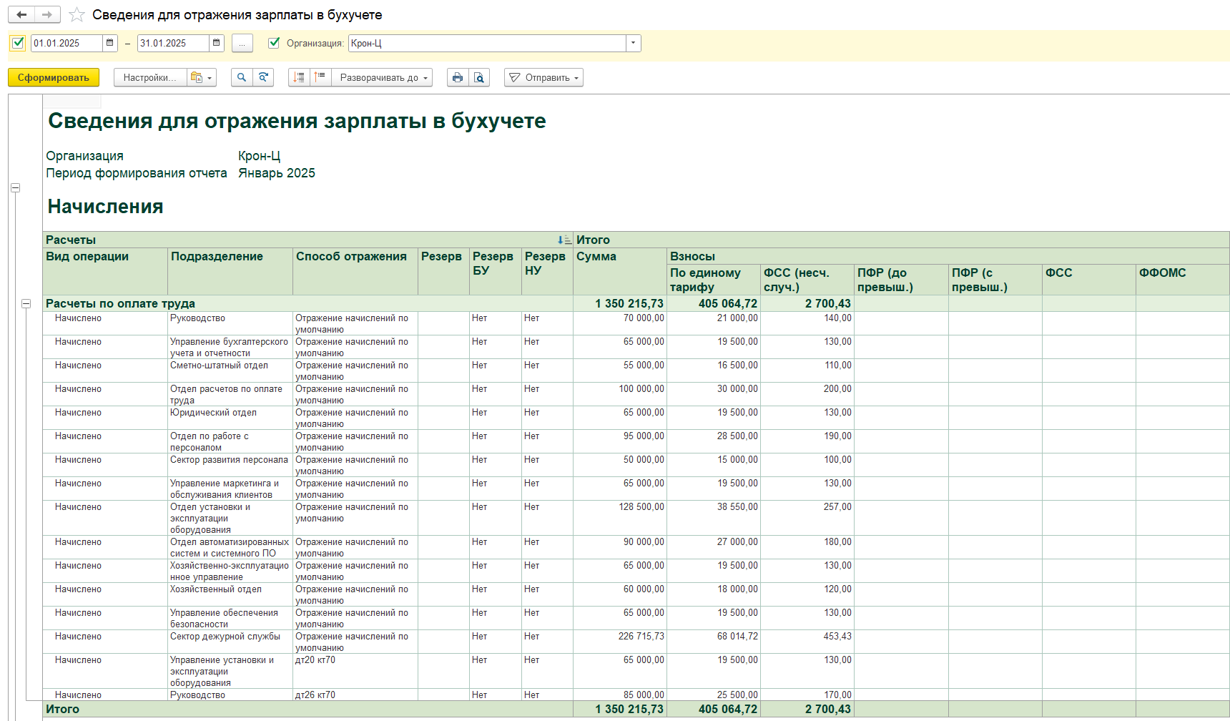The height and width of the screenshot is (721, 1230).
Task: Collapse the Расчеты по оплате труда group
Action: 26,303
